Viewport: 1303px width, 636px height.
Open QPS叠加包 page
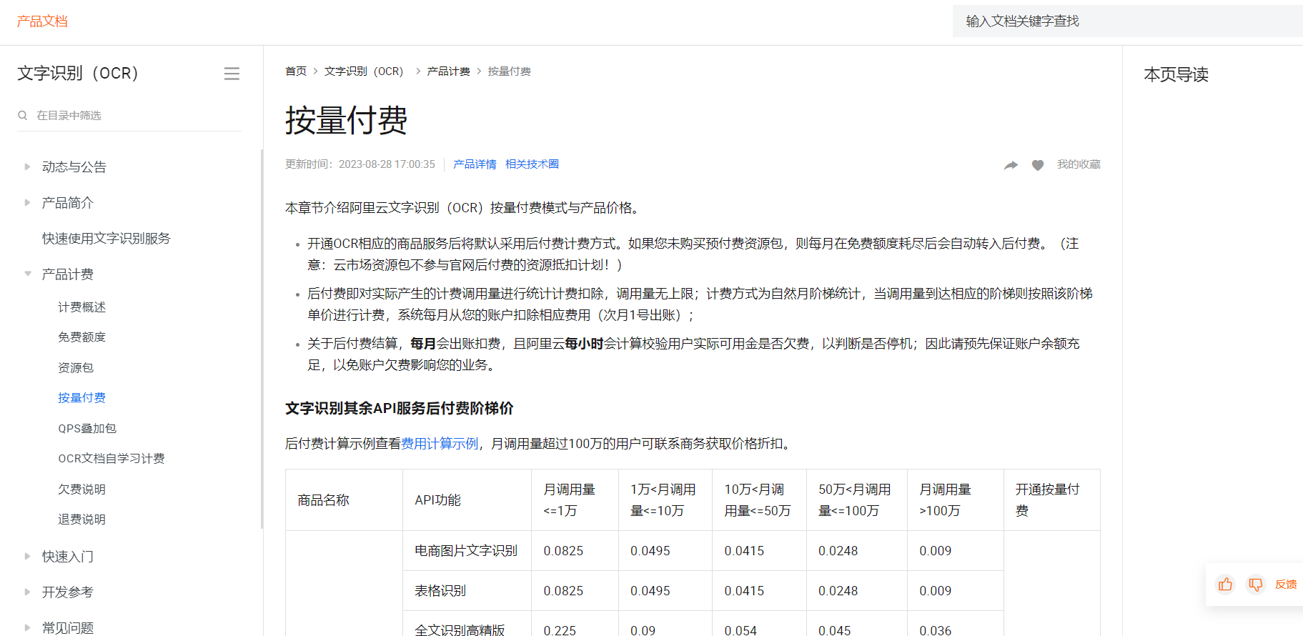tap(87, 429)
